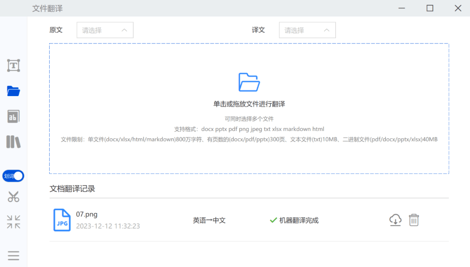
Task: Open the 译文 target language dropdown
Action: (307, 30)
